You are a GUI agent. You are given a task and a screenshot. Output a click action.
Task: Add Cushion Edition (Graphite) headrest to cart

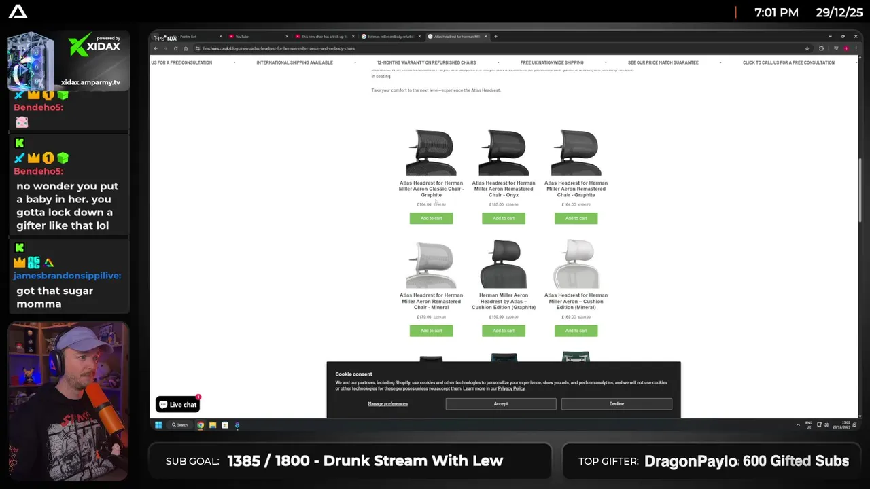click(504, 331)
